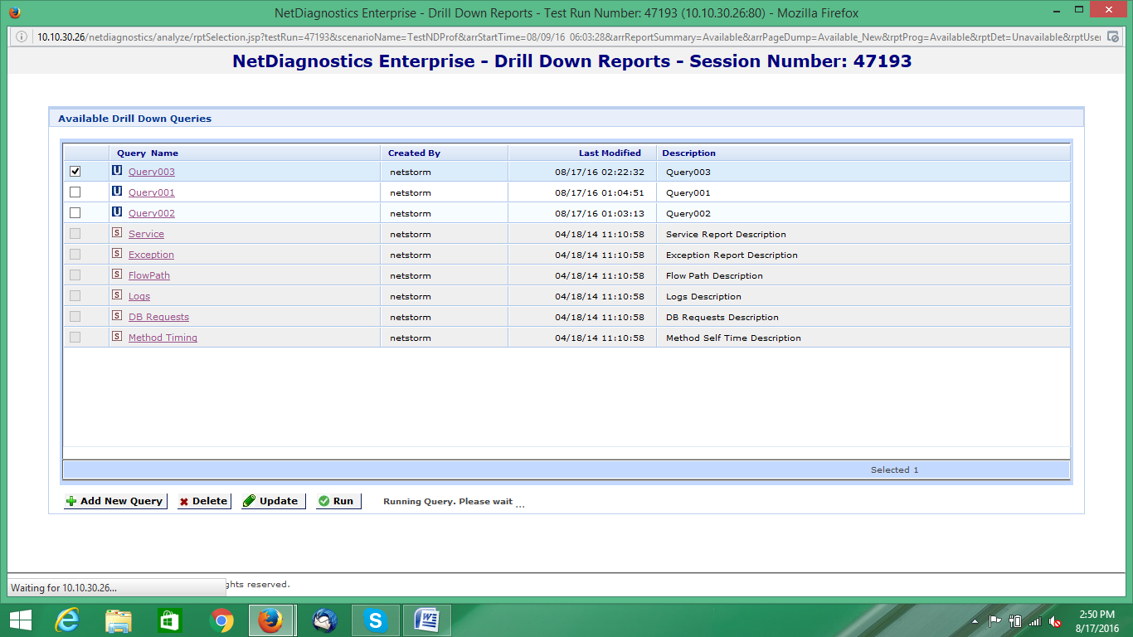Open Windows Store from taskbar
Screen dimensions: 1133x637
[170, 620]
